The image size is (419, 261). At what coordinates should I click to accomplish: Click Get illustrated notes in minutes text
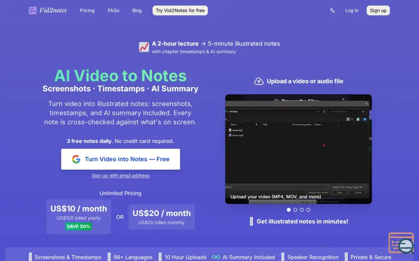[x=302, y=221]
